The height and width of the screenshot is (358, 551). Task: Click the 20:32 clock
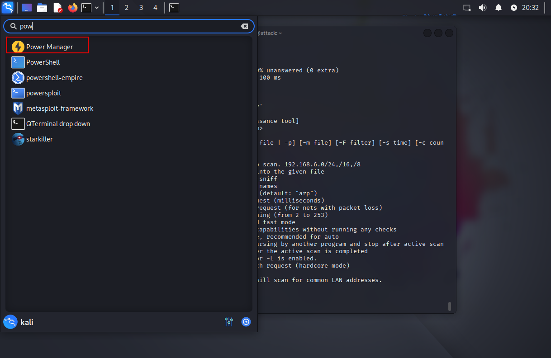click(531, 8)
